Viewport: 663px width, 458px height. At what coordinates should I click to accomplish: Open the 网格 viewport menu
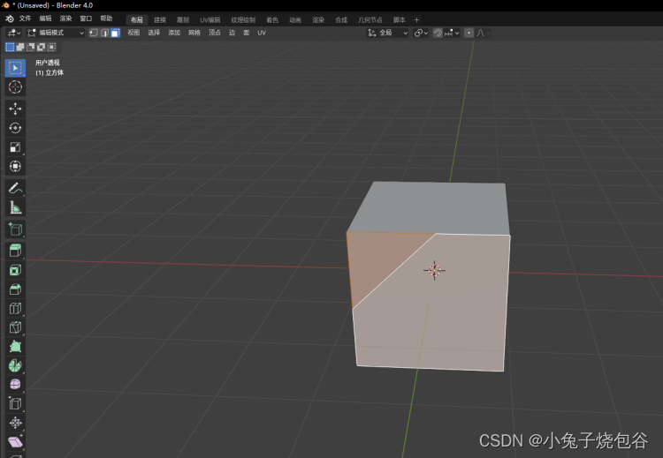click(x=194, y=33)
